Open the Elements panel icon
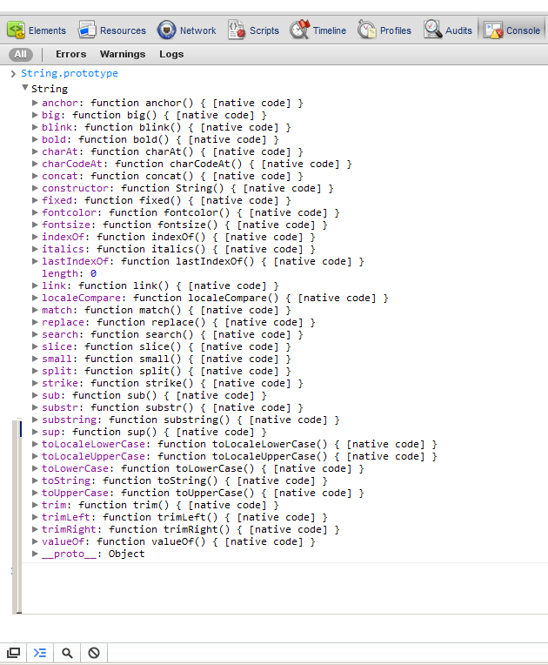This screenshot has width=548, height=665. (x=17, y=30)
